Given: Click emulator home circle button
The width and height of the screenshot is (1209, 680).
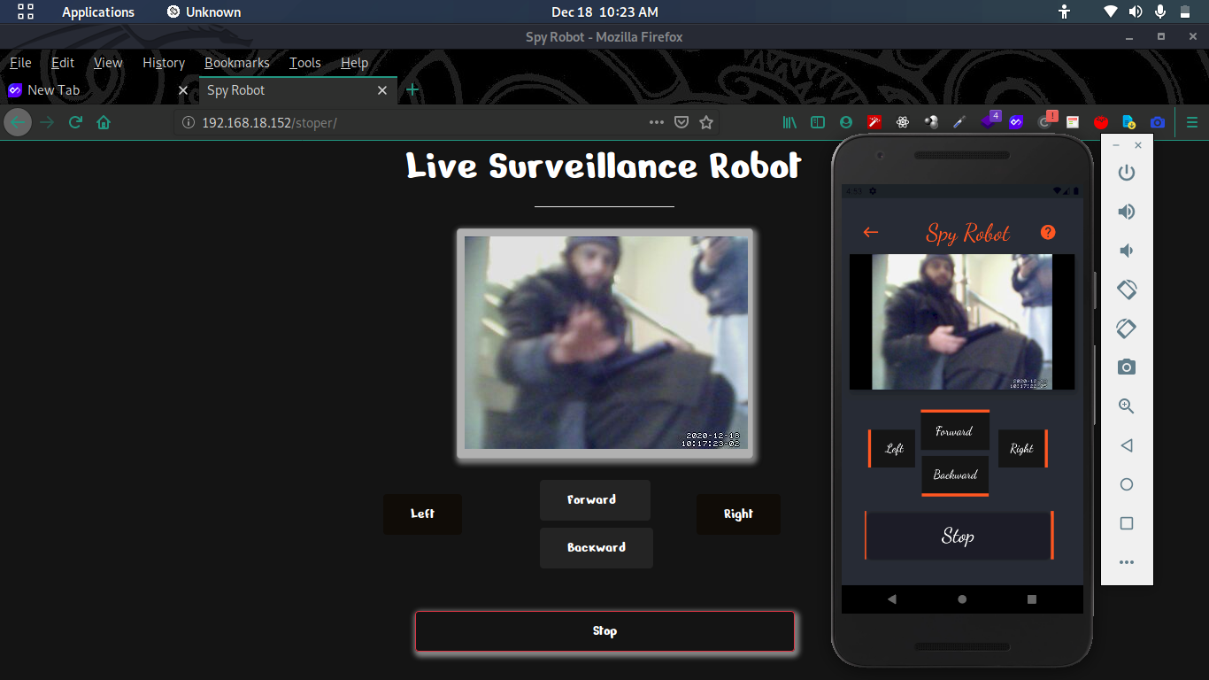Looking at the screenshot, I should [1127, 484].
